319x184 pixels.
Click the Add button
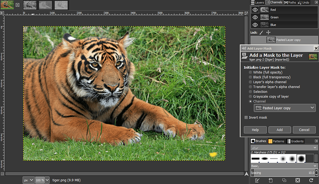pos(280,130)
